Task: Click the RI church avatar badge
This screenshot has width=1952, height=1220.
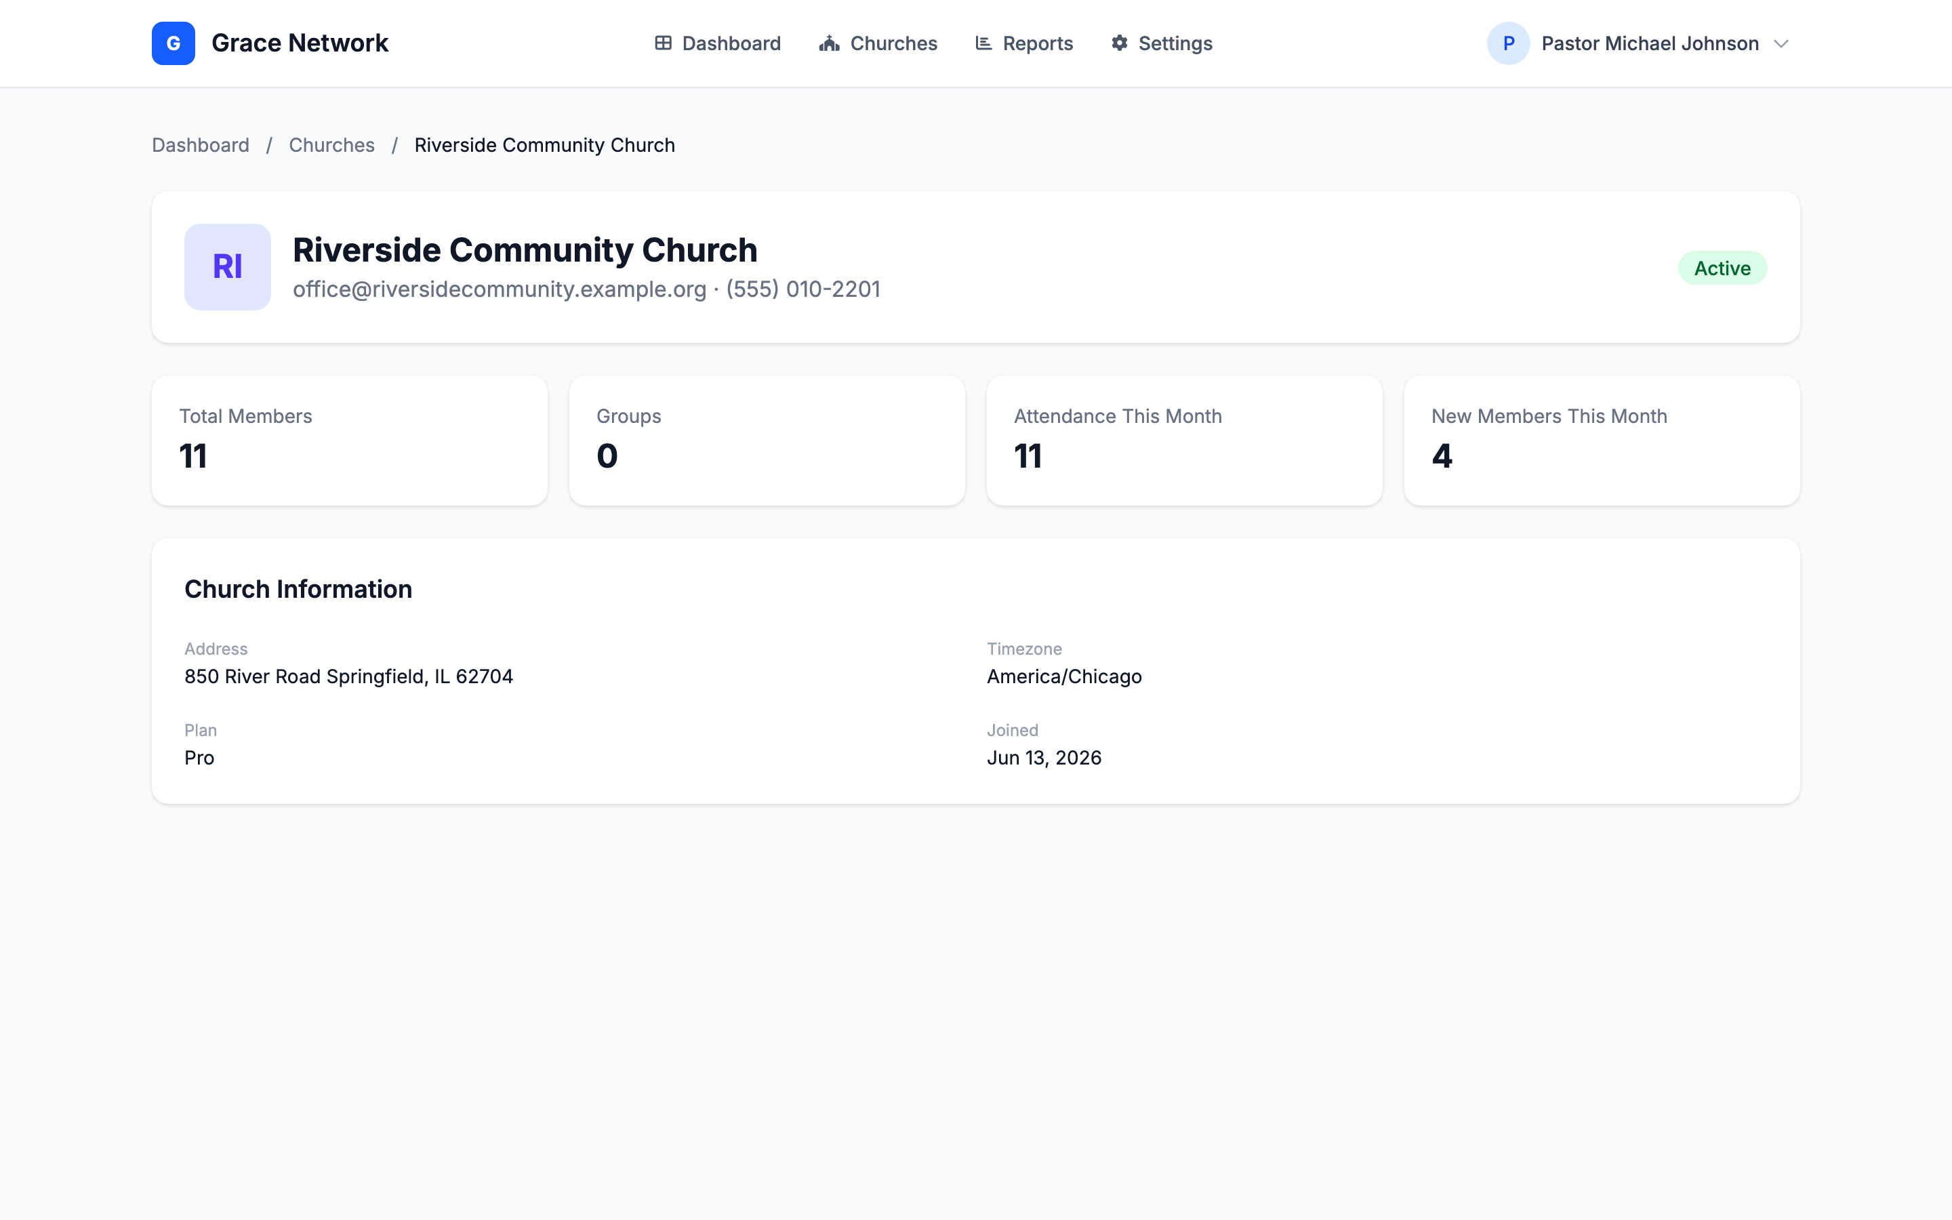Action: (228, 267)
